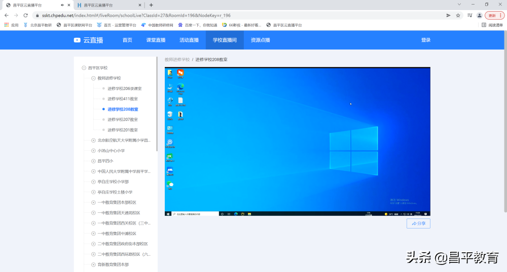View site info via the padlock icon

[38, 15]
